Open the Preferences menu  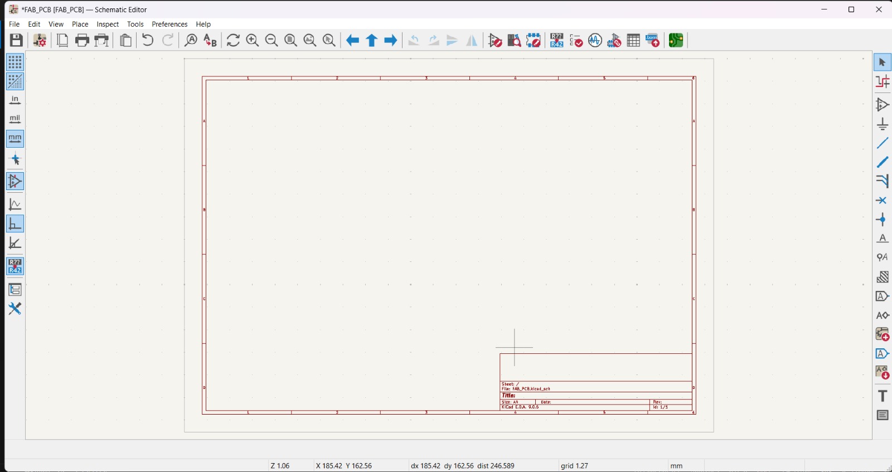[169, 24]
